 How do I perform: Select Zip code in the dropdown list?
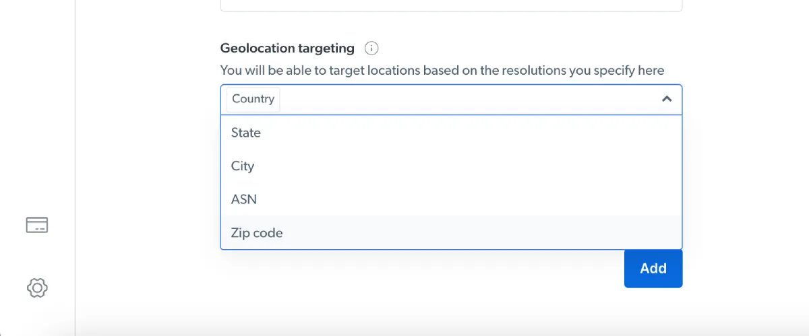[x=451, y=233]
